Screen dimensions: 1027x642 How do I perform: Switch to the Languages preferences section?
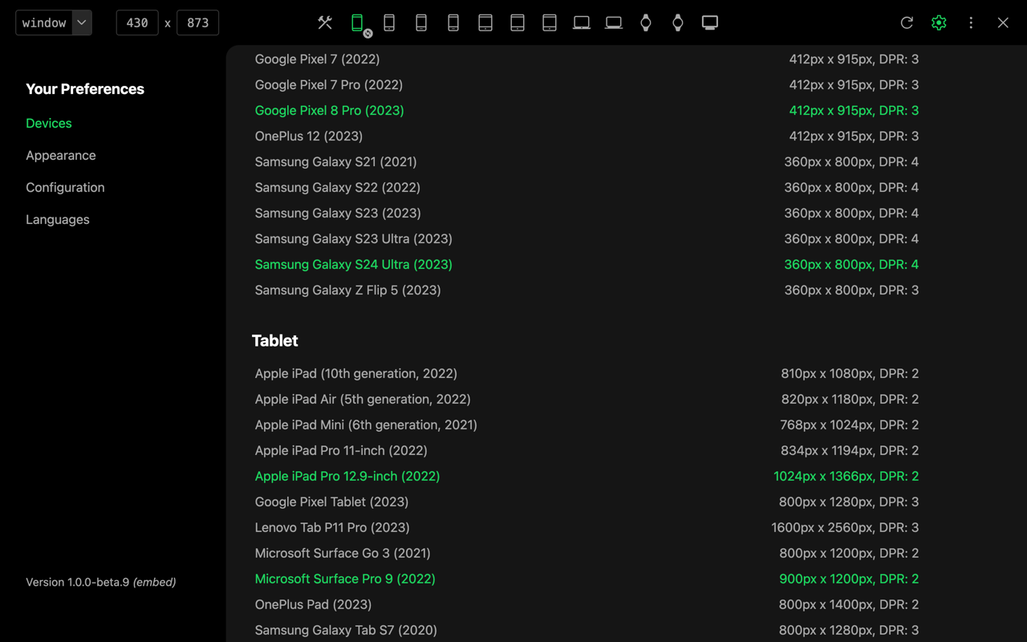tap(58, 220)
